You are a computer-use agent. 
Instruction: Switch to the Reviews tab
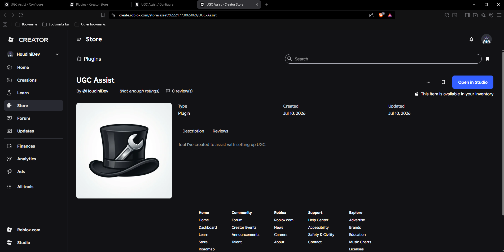point(220,131)
